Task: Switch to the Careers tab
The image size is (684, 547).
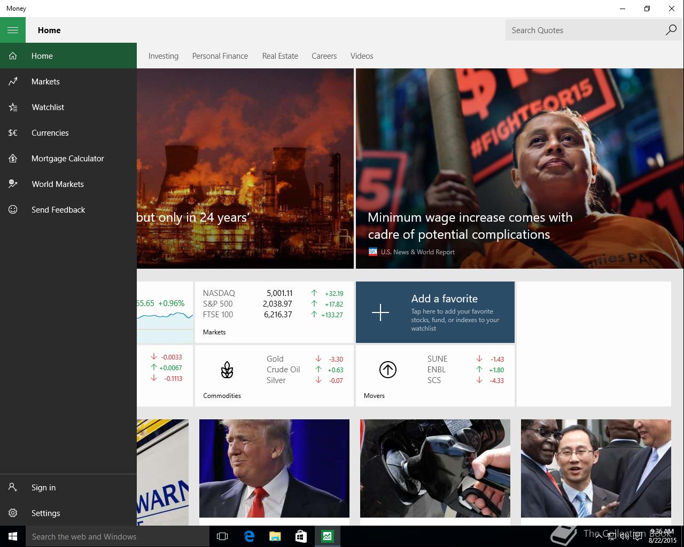Action: 324,56
